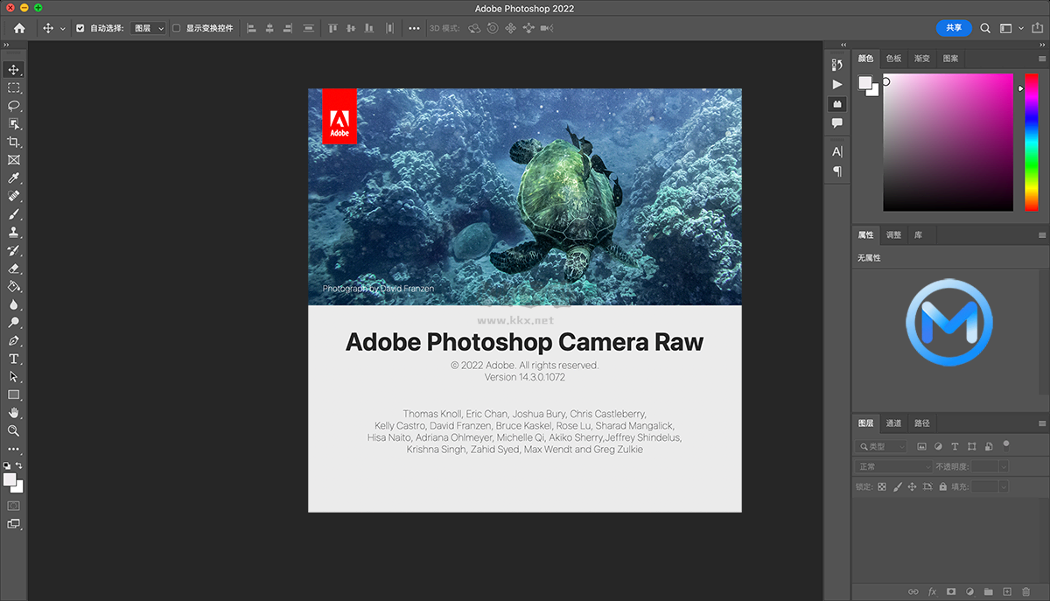Open the 图层 auto-select dropdown
Screen dimensions: 1050x601
[x=147, y=27]
